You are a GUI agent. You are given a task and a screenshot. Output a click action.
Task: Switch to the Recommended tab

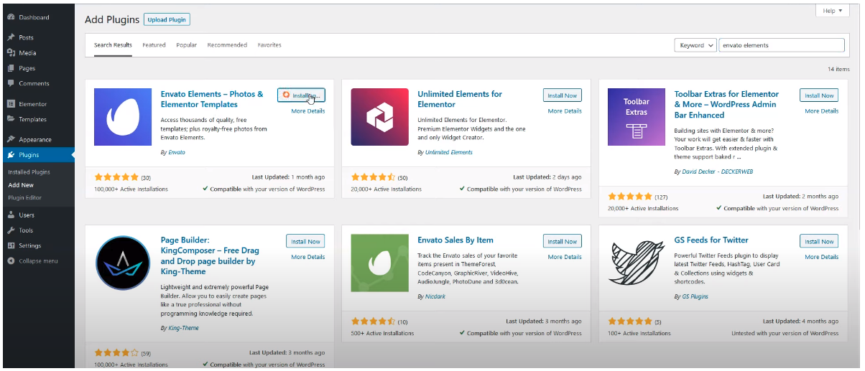coord(227,45)
